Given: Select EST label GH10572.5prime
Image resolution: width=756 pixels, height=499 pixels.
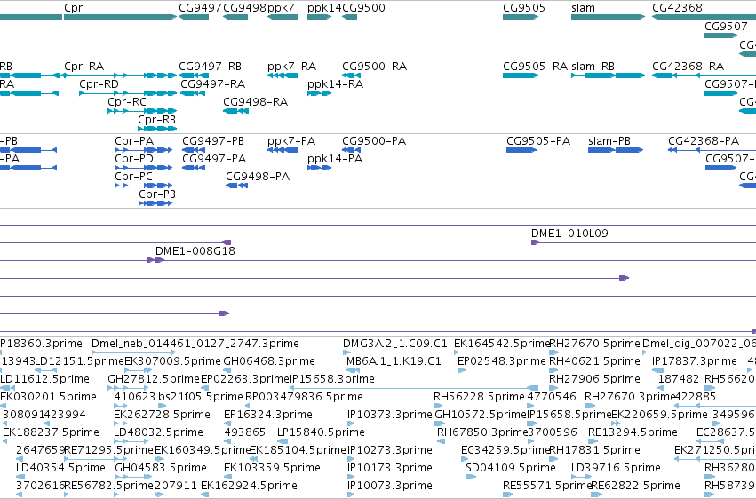Looking at the screenshot, I should tap(481, 415).
